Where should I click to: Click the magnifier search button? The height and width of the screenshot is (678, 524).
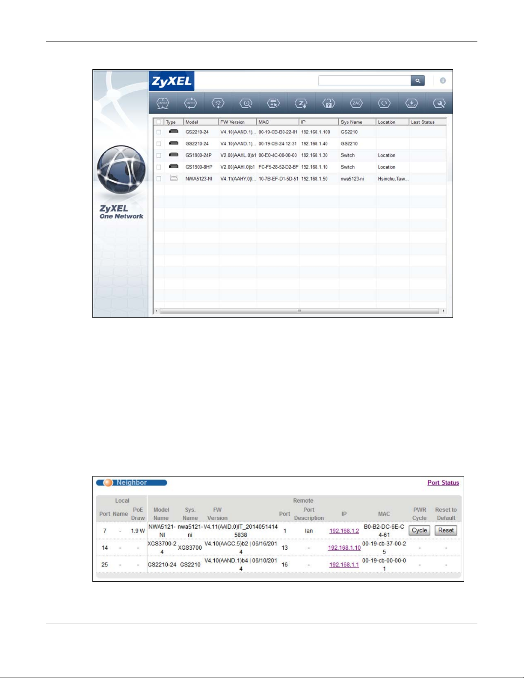click(417, 80)
